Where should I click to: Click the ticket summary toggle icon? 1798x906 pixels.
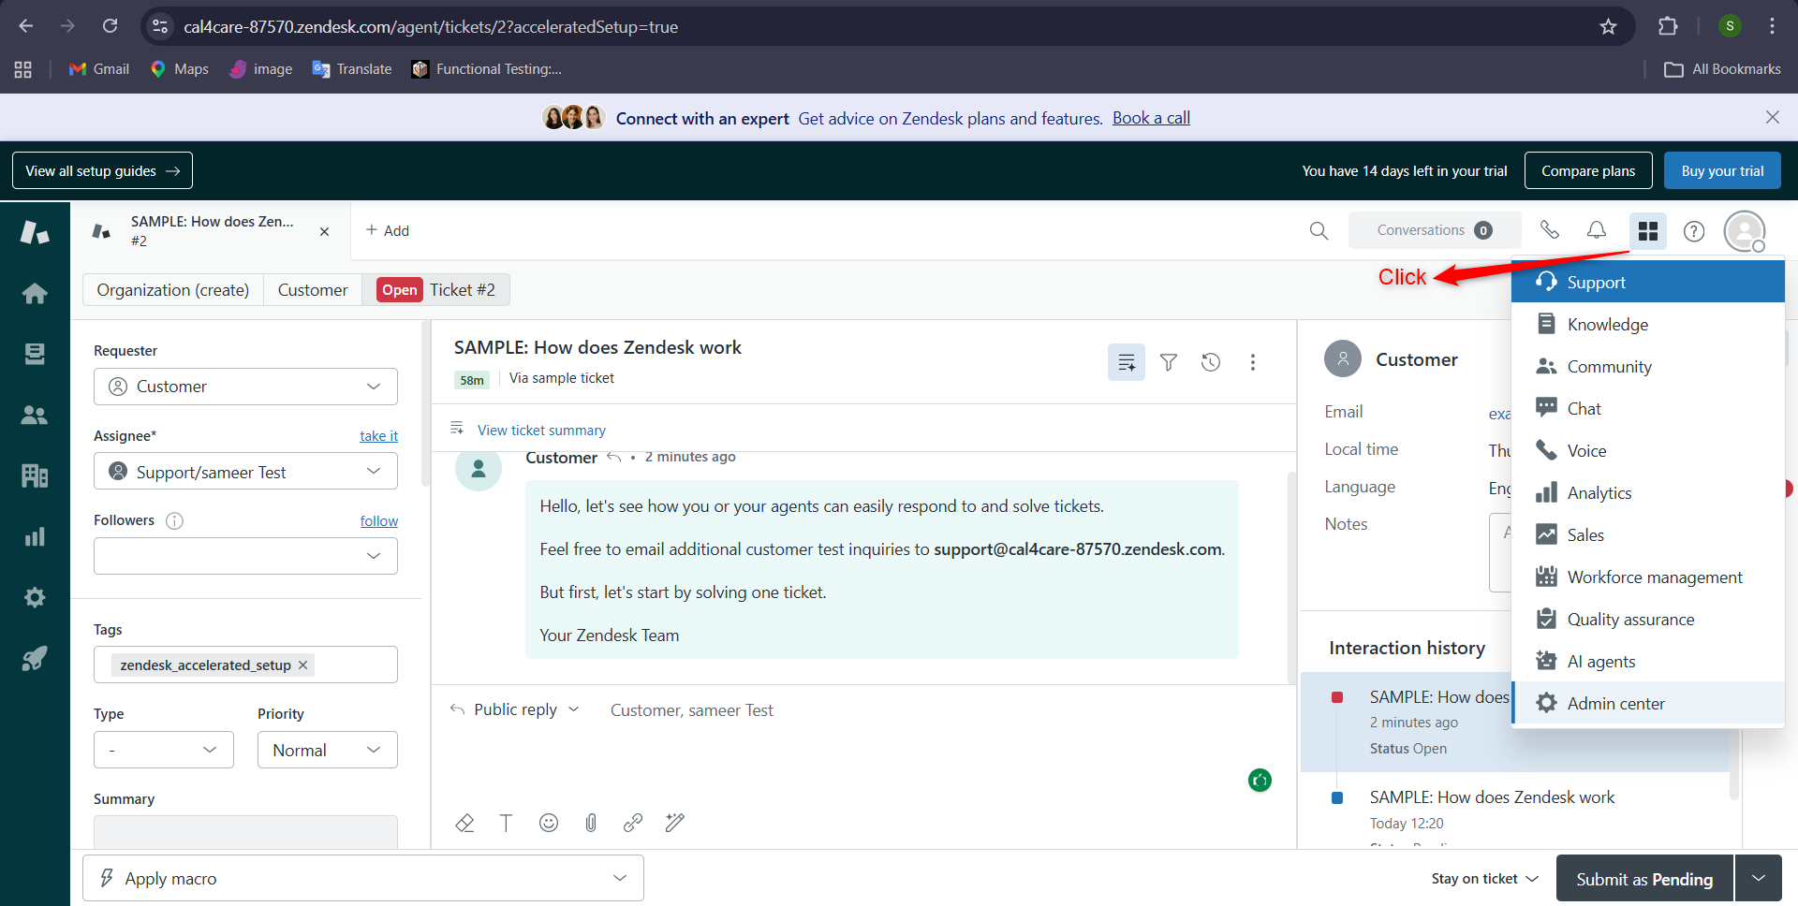[1127, 362]
